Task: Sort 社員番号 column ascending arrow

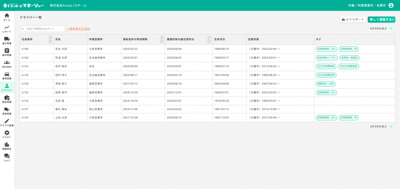Action: click(x=50, y=37)
